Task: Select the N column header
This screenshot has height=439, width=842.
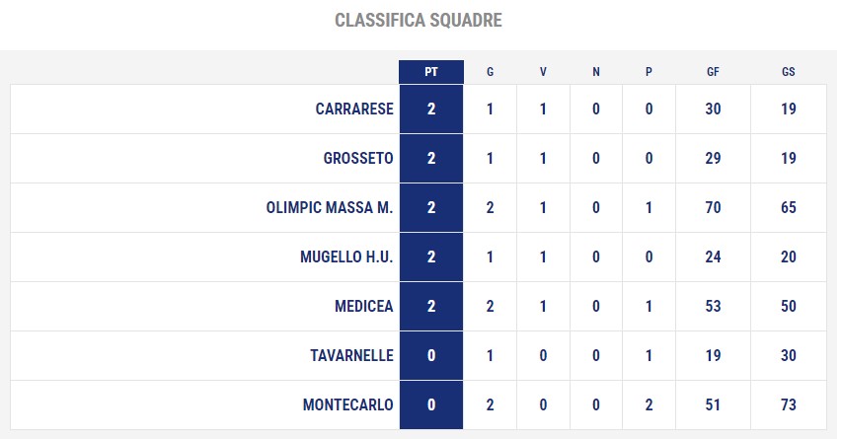Action: (596, 72)
